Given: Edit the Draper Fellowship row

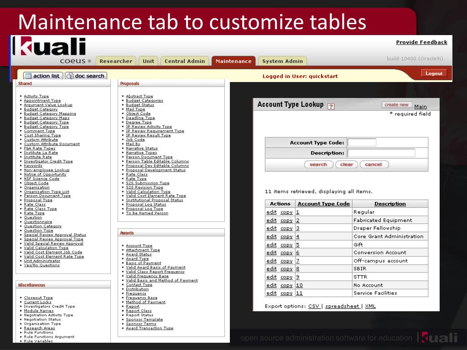Looking at the screenshot, I should (x=271, y=228).
